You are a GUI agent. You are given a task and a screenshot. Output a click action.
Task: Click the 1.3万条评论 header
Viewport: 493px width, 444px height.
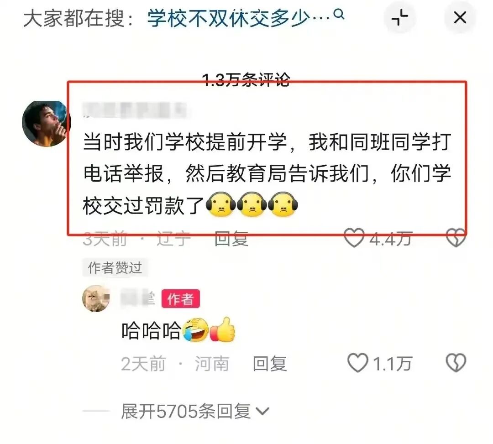tap(246, 80)
